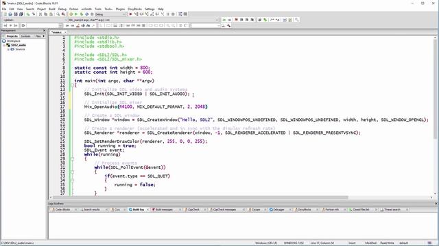Open the Build menu
This screenshot has height=246, width=439.
[x=52, y=9]
